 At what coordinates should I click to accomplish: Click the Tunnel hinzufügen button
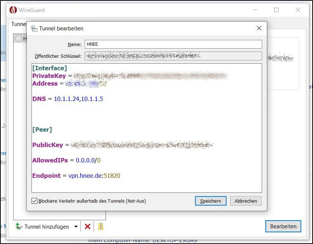(x=43, y=226)
